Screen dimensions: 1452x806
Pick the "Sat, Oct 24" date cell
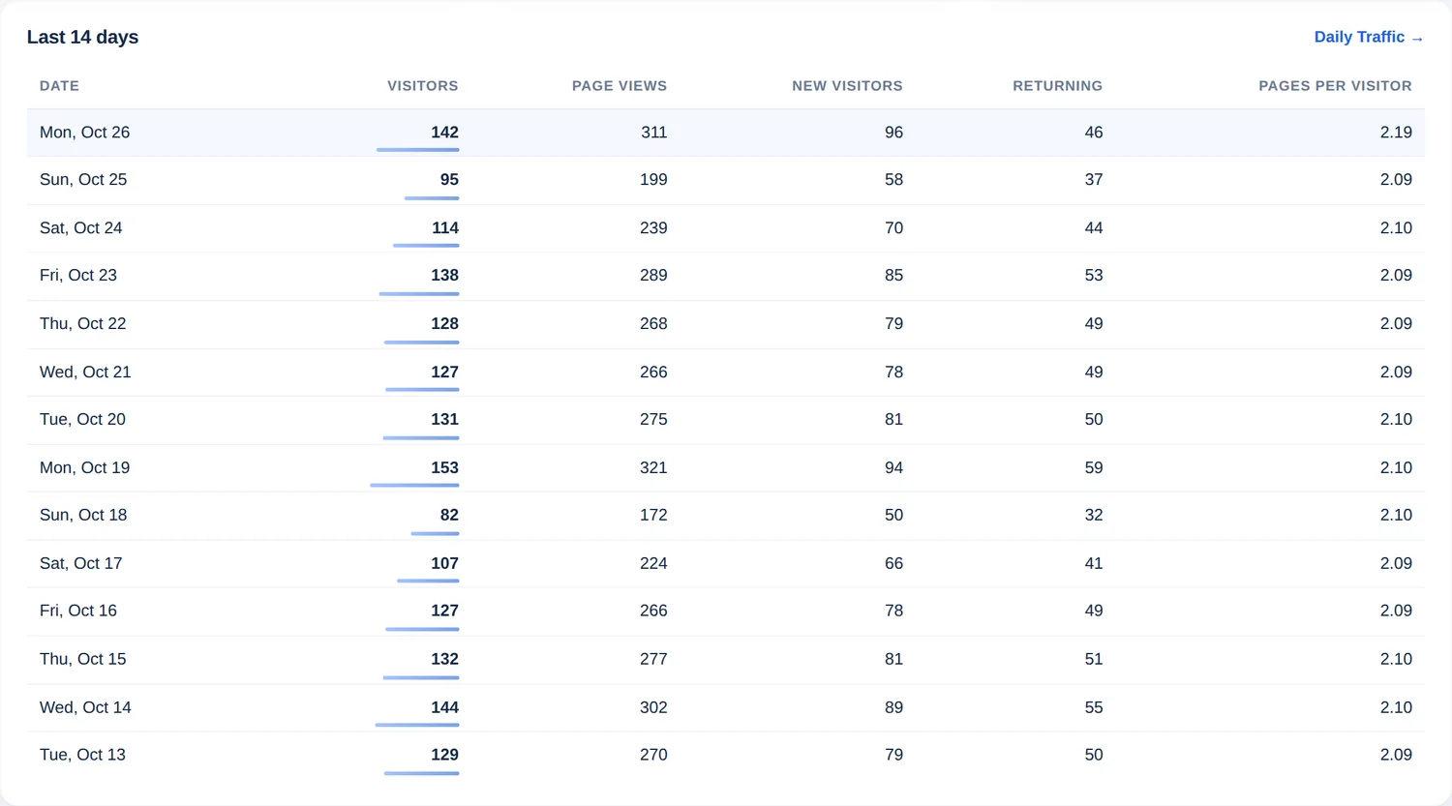(x=81, y=228)
